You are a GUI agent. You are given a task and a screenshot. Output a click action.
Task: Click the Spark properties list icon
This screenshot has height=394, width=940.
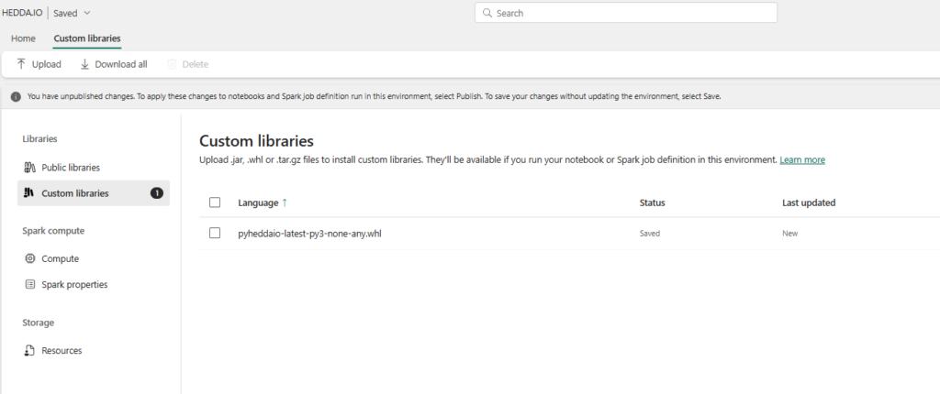[x=29, y=285]
